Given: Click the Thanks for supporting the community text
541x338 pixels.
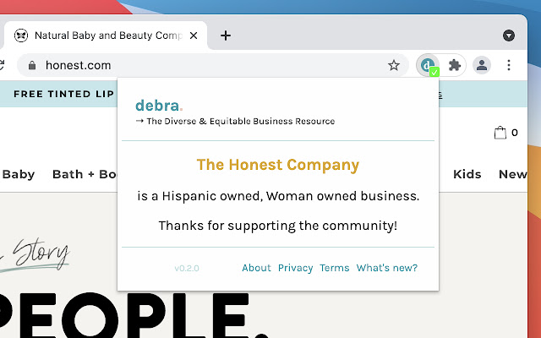Looking at the screenshot, I should coord(278,226).
